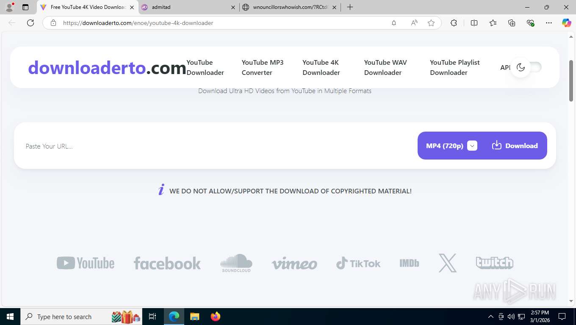Open YouTube Playlist Downloader nav item
This screenshot has height=325, width=576.
click(455, 67)
